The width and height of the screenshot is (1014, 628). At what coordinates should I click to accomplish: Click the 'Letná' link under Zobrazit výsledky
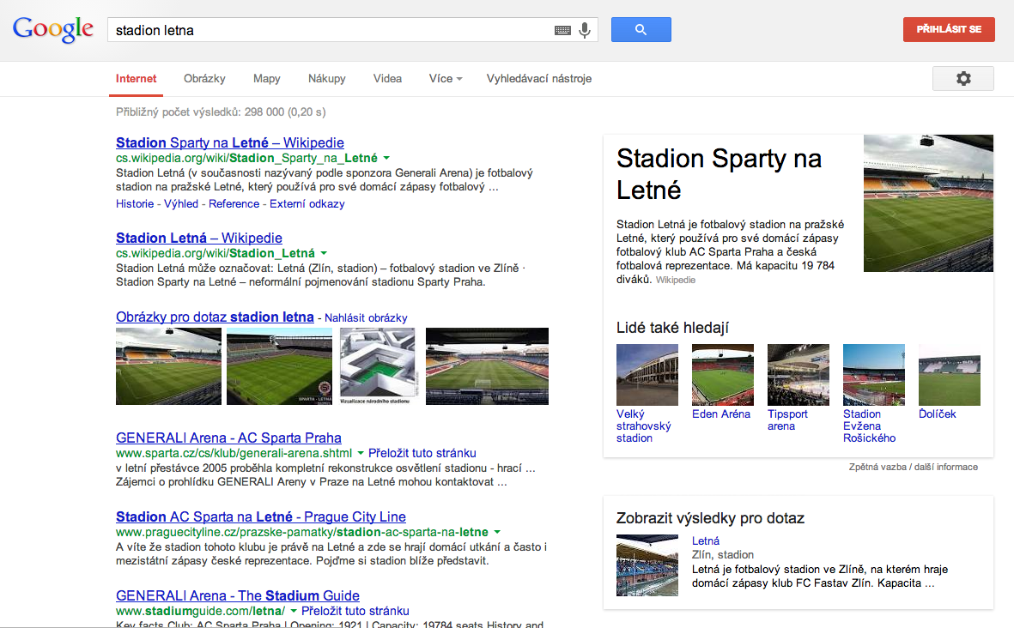point(706,540)
